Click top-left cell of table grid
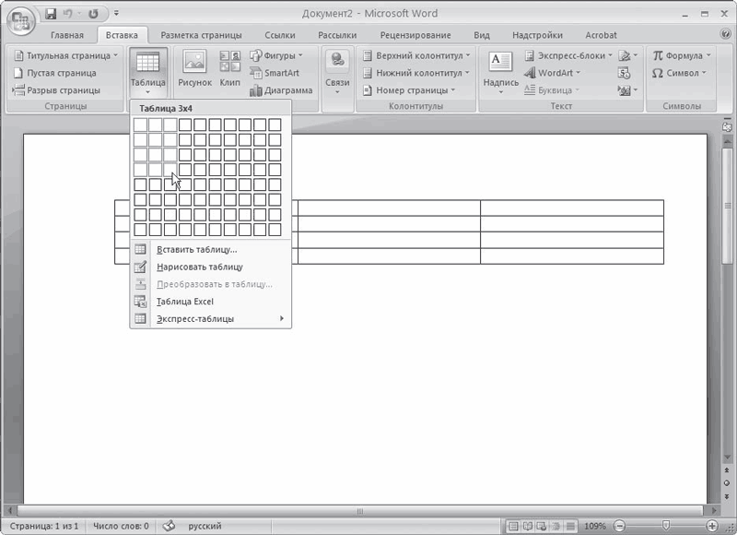This screenshot has height=535, width=737. coord(140,125)
